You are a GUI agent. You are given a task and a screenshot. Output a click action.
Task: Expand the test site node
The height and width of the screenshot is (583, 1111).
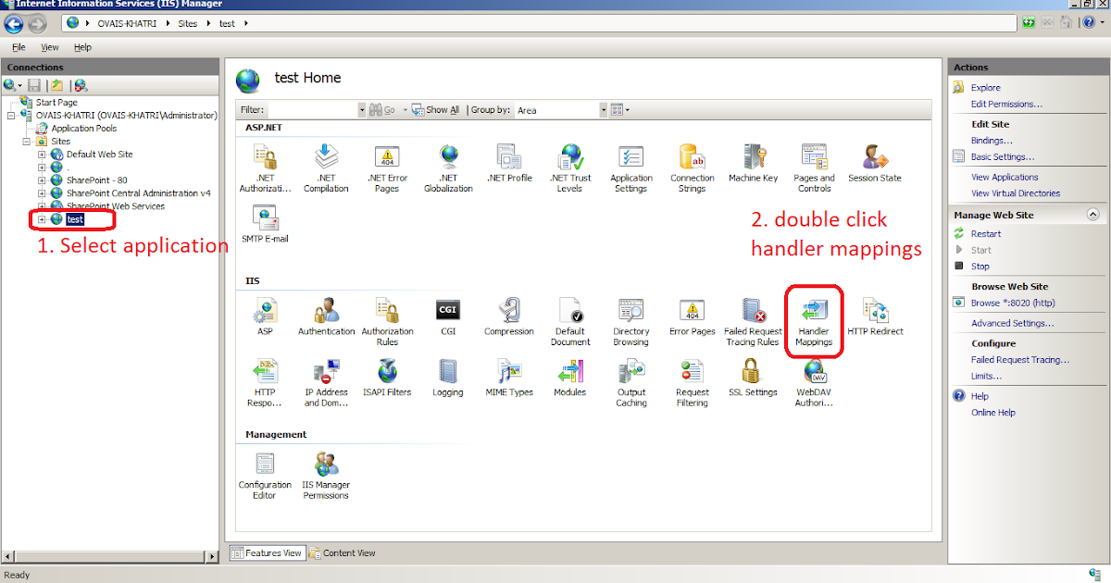[42, 219]
